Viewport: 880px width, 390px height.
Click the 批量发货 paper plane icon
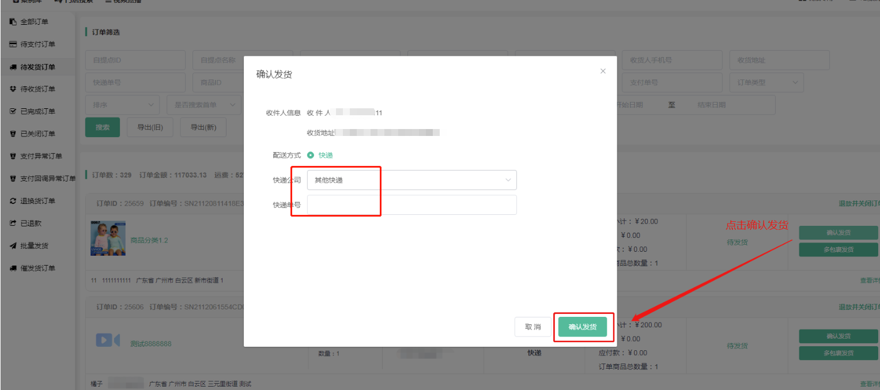coord(13,246)
